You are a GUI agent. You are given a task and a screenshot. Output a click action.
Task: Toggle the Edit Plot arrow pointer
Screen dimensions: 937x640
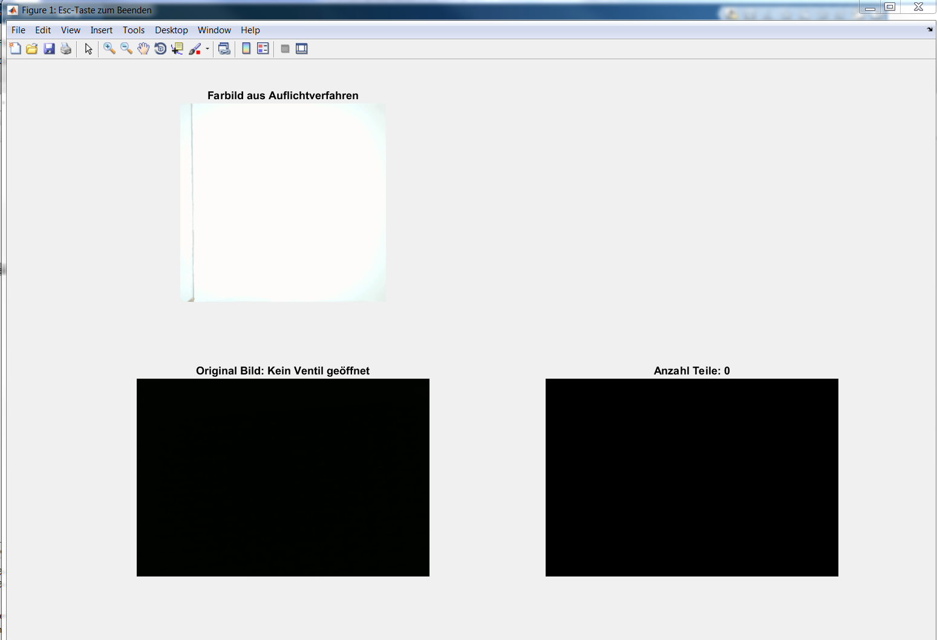pyautogui.click(x=89, y=49)
